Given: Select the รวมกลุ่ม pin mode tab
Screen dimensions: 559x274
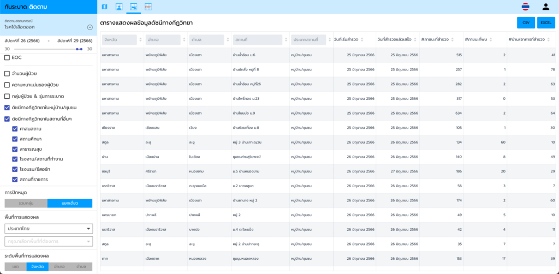Looking at the screenshot, I should tap(26, 203).
